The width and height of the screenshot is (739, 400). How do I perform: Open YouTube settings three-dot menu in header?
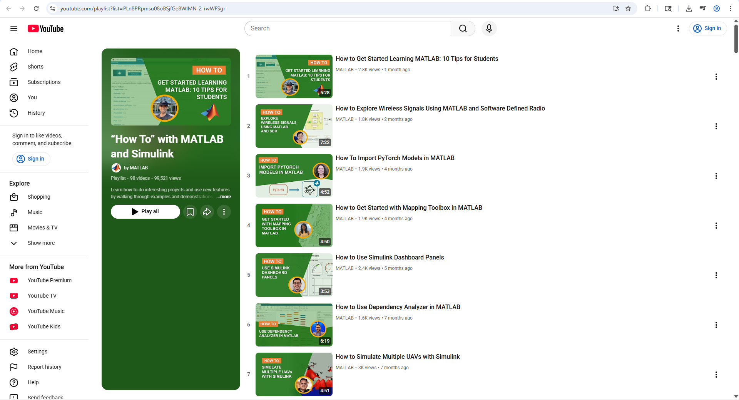[x=678, y=28]
